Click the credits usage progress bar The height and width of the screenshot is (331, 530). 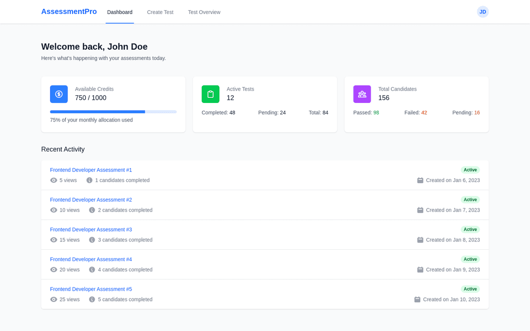(x=113, y=112)
